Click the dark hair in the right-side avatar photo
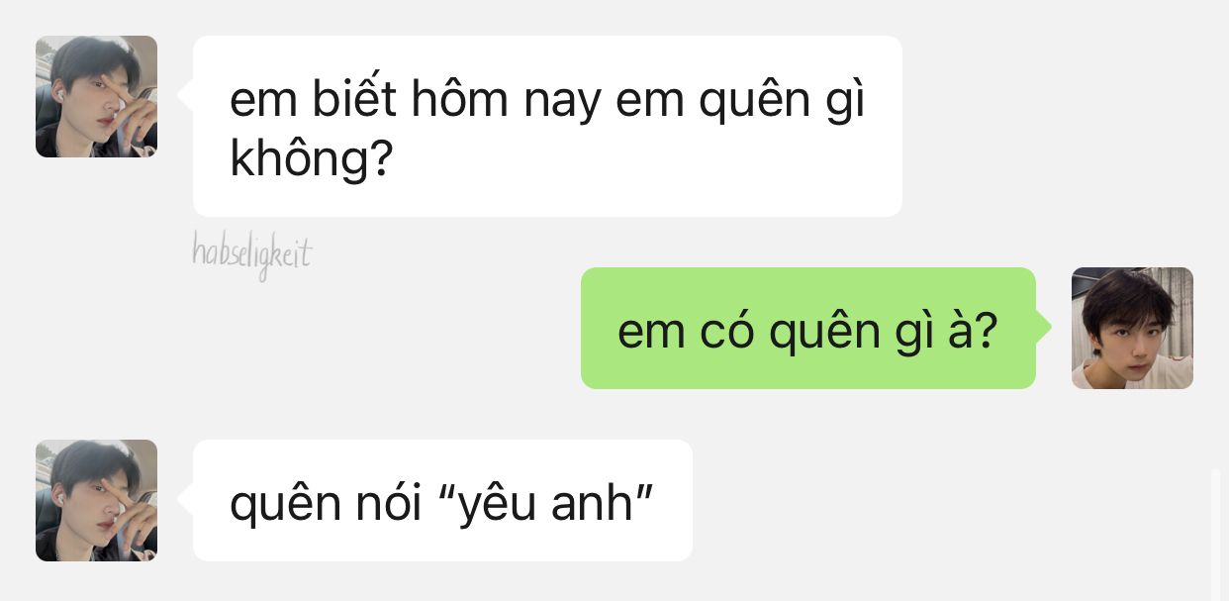The image size is (1229, 601). click(1128, 297)
